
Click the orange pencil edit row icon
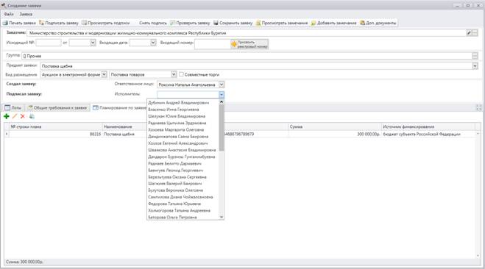15,116
